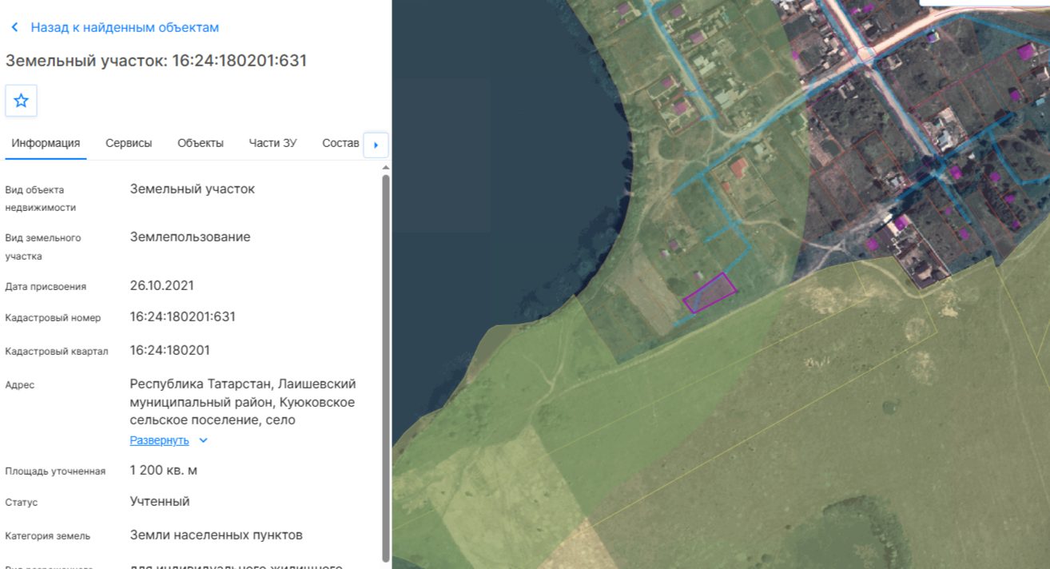Open the "Состав" tab
1050x569 pixels.
(341, 143)
